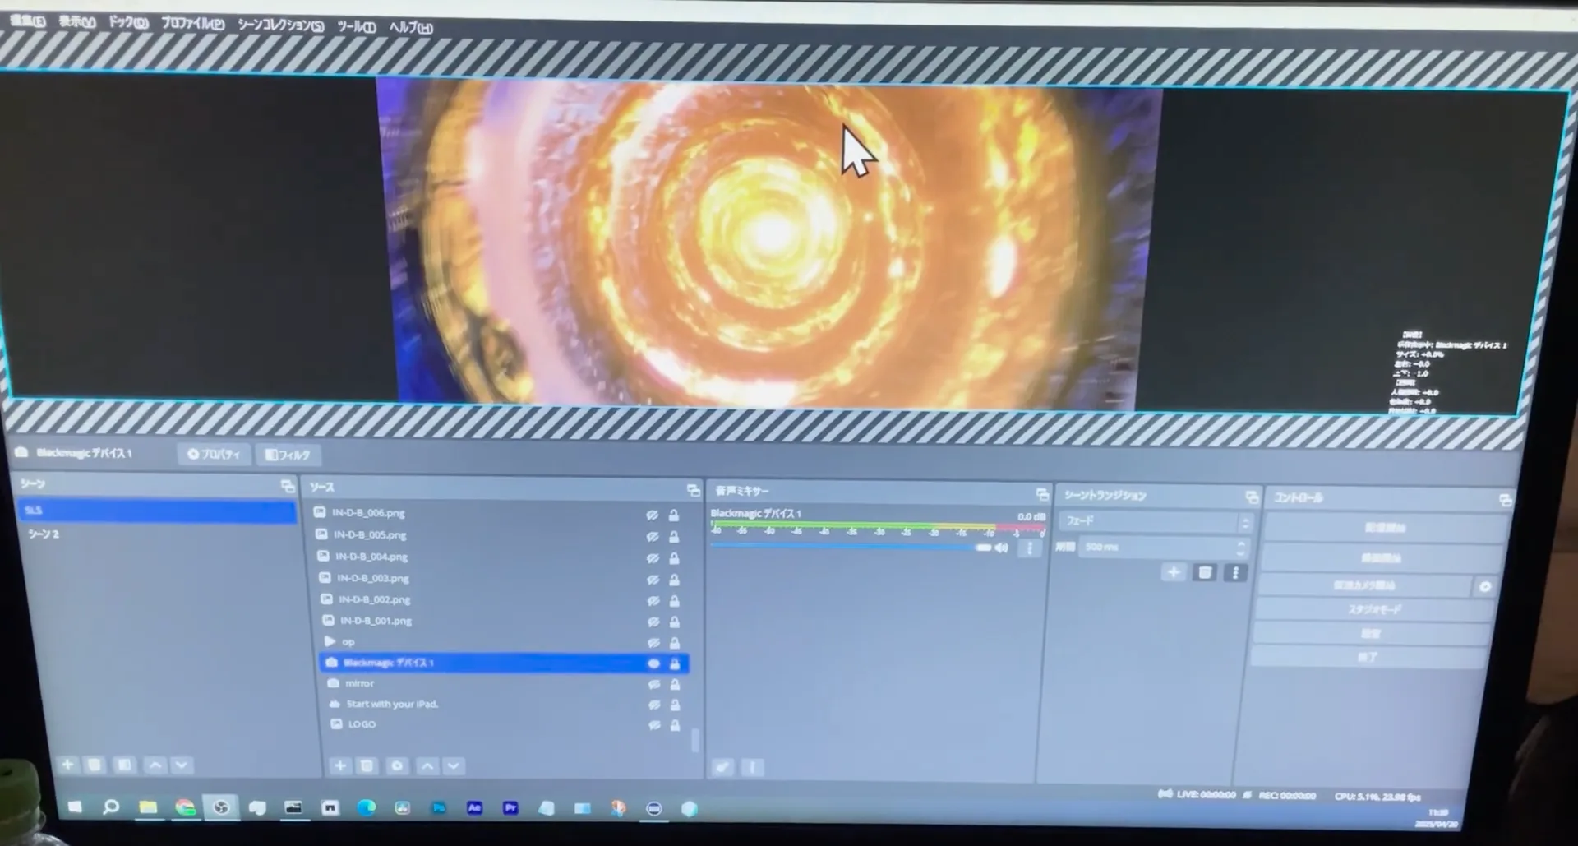
Task: Open the Help menu
Action: [x=410, y=28]
